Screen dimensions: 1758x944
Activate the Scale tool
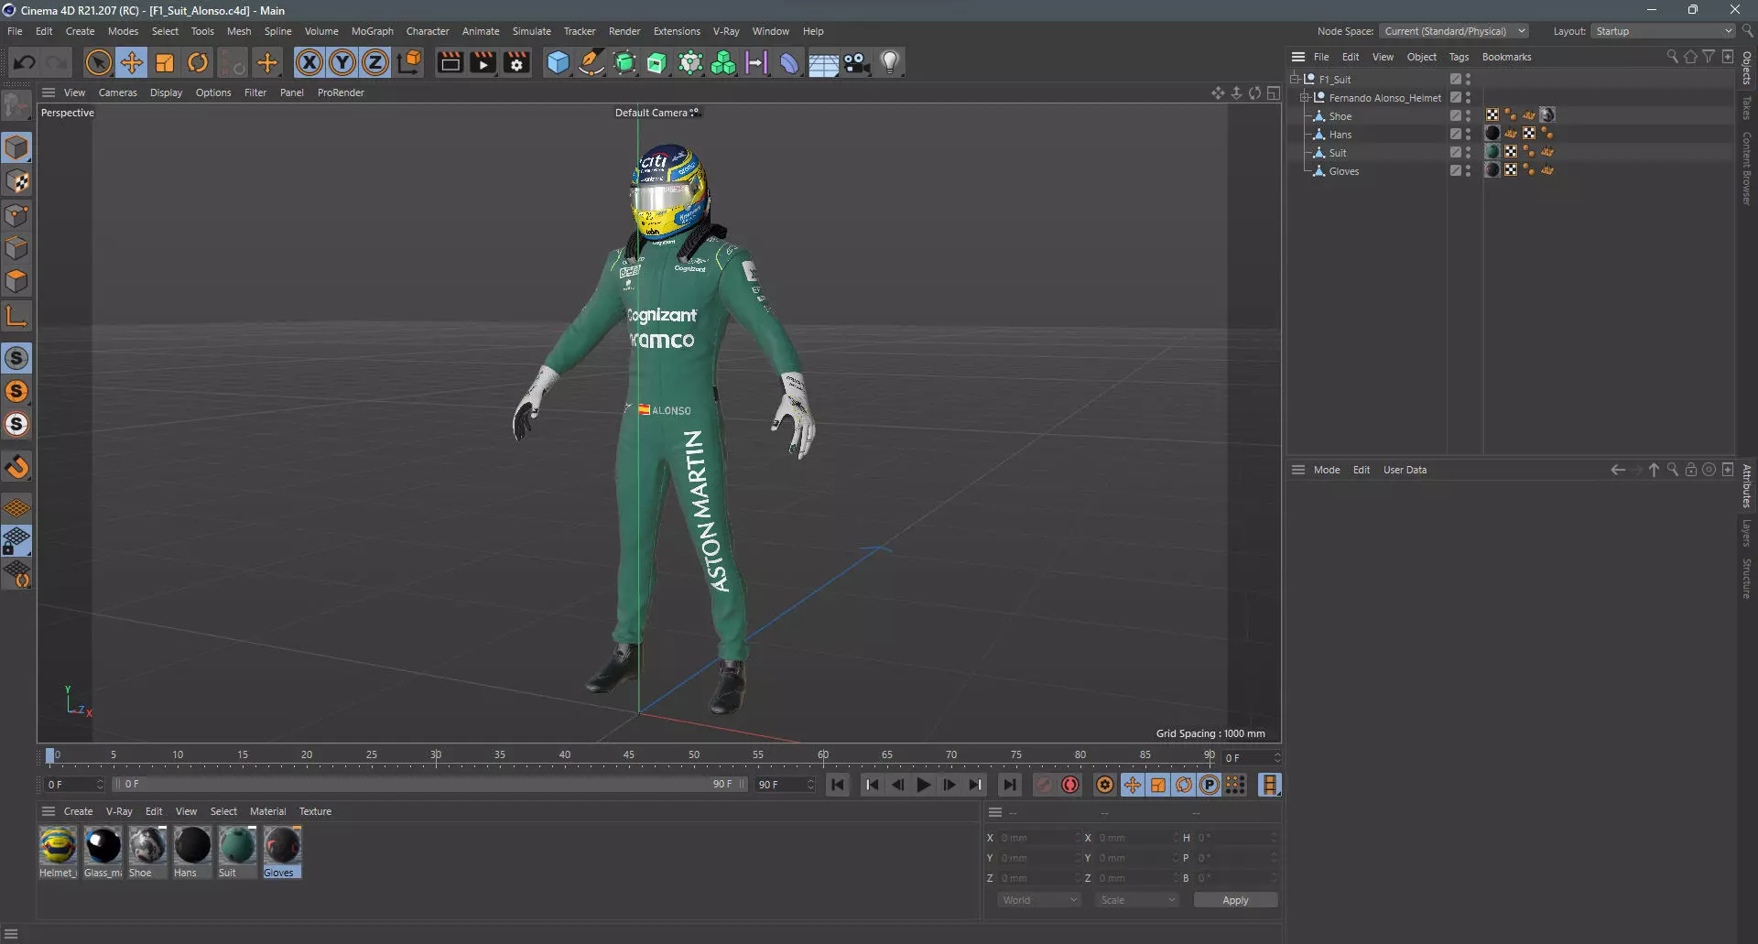click(x=165, y=62)
